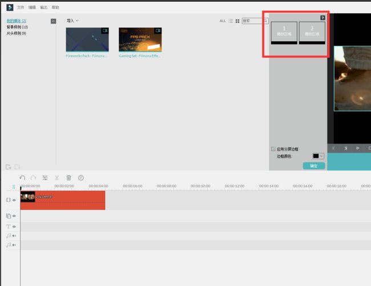The image size is (371, 286).
Task: Toggle visibility eye of the video track
Action: point(14,200)
